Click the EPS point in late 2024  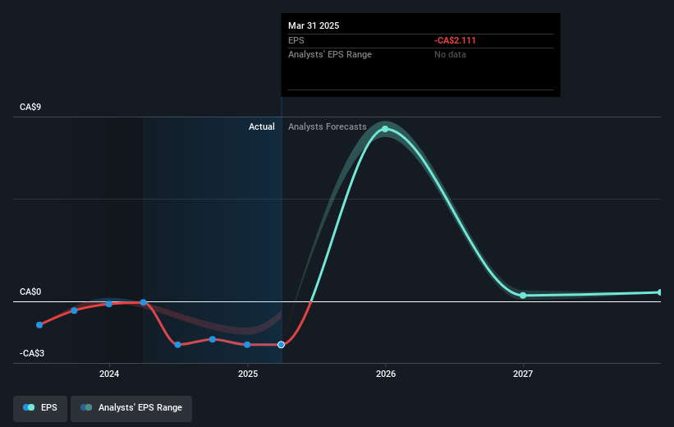[x=213, y=339]
